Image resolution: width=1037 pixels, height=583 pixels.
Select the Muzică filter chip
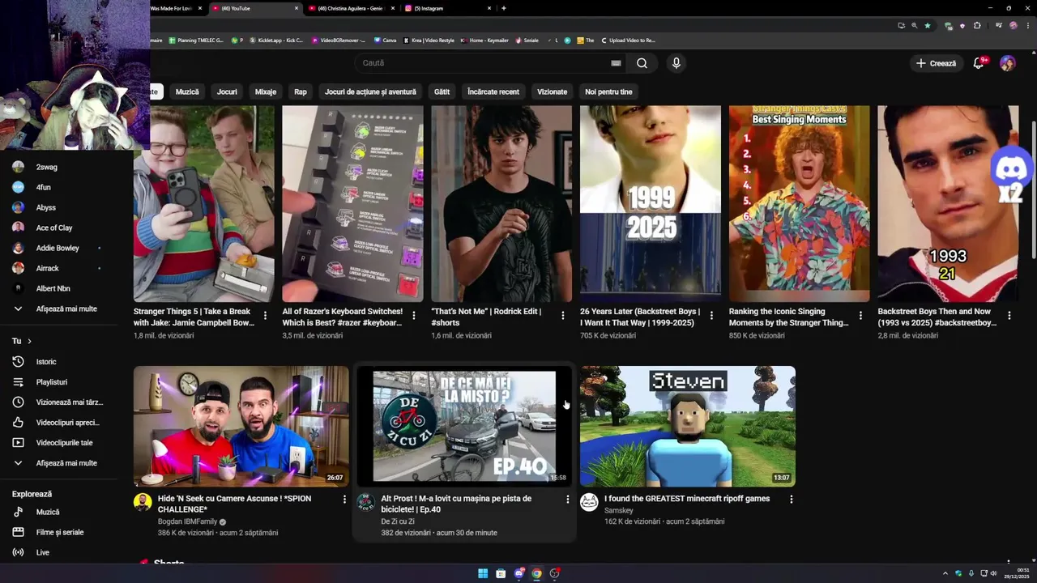[x=187, y=91]
